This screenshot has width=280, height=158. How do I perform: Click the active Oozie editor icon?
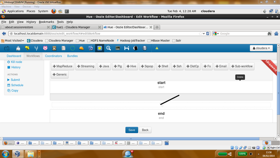coord(100,48)
